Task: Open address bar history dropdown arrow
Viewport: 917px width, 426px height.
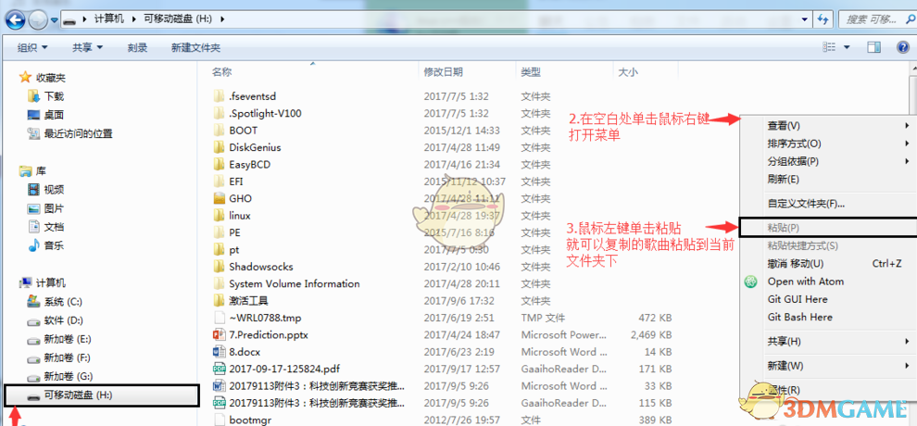Action: [805, 19]
